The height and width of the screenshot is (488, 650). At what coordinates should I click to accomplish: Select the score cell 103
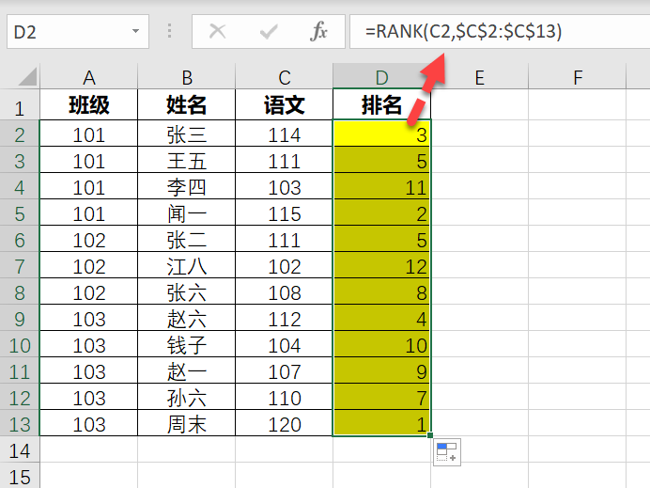[285, 187]
